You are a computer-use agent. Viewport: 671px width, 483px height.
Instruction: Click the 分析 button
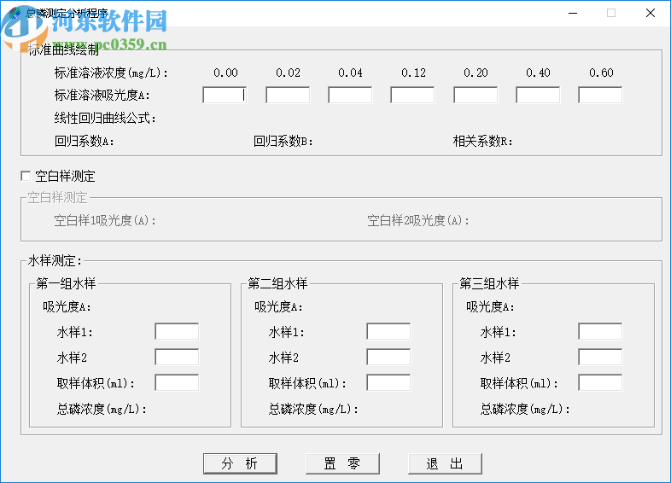[x=240, y=463]
